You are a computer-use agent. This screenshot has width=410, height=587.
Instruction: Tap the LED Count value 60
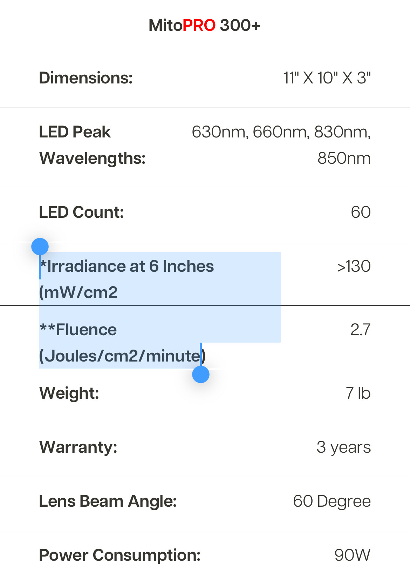tap(361, 212)
